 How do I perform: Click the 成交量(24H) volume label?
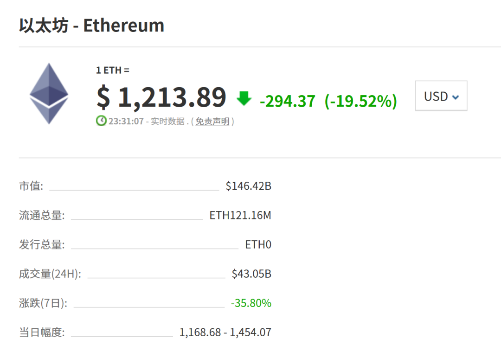tap(50, 274)
